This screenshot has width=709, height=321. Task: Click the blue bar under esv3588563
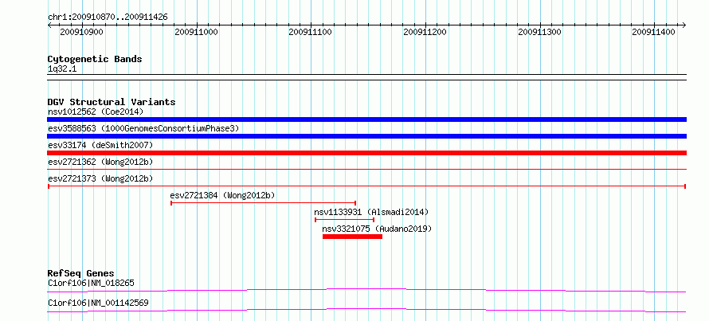tap(366, 136)
